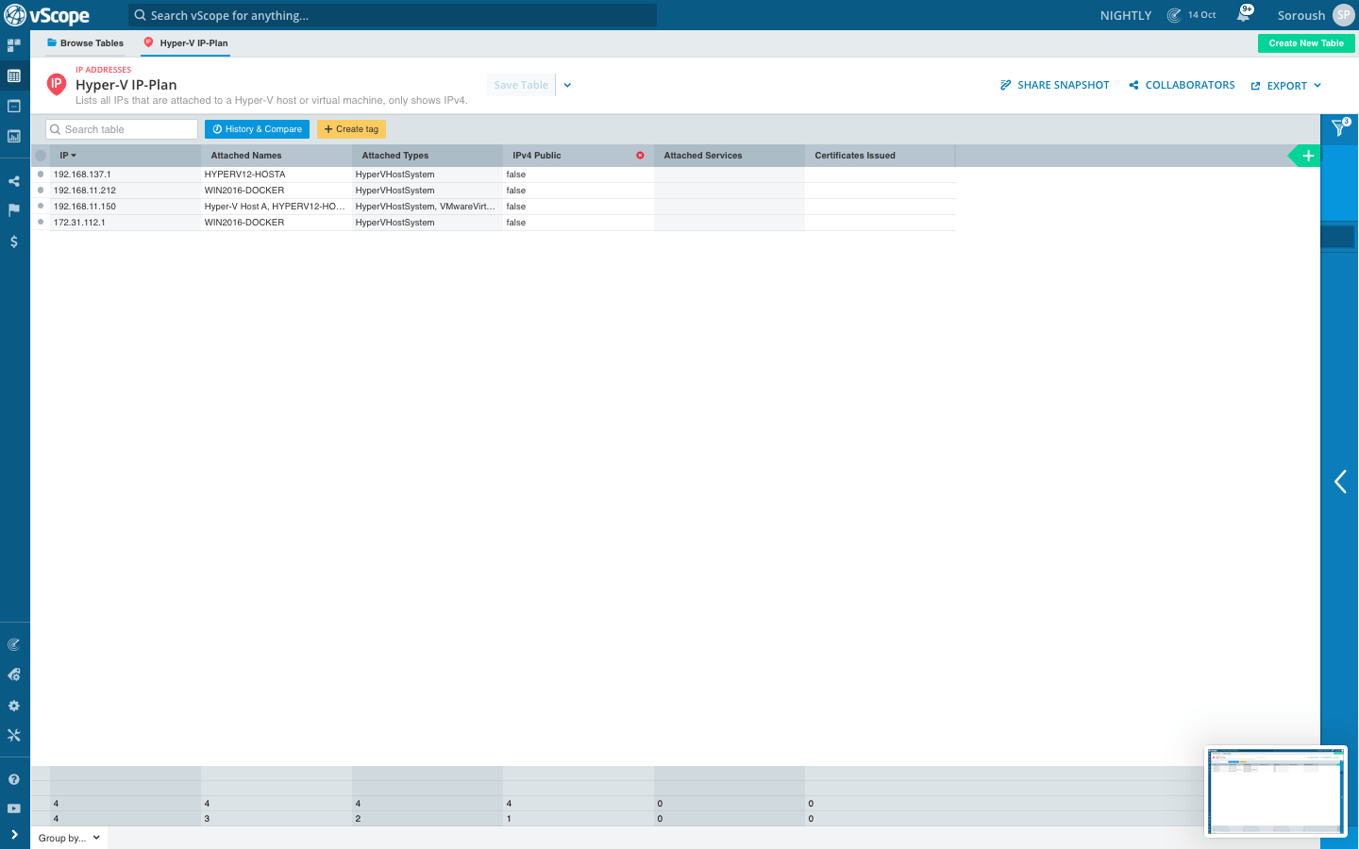Select the HYPERV12-HOSTA cell
This screenshot has width=1359, height=849.
(x=276, y=175)
